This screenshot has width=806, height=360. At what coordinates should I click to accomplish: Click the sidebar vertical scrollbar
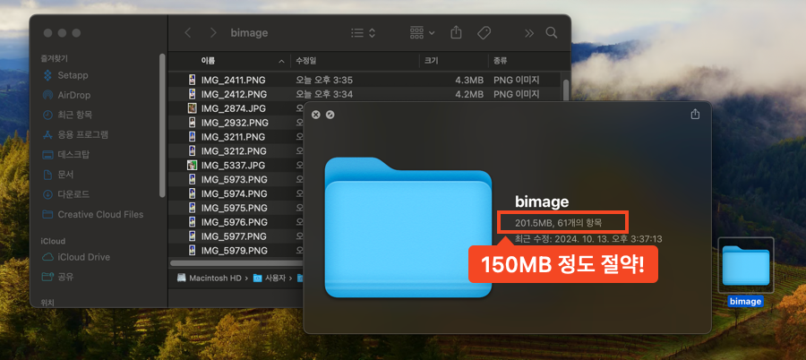click(162, 125)
